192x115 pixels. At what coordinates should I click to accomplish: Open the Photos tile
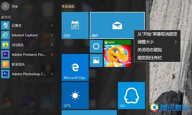click(96, 60)
